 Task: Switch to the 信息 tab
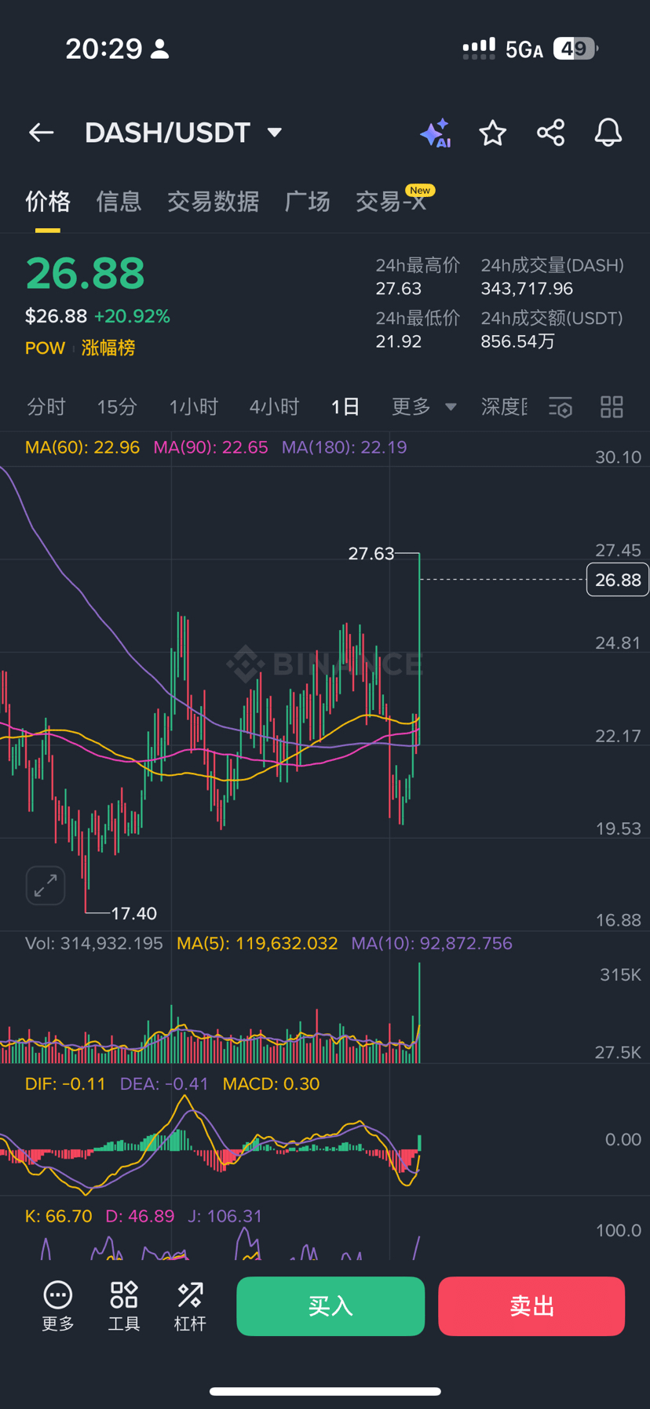[x=119, y=202]
